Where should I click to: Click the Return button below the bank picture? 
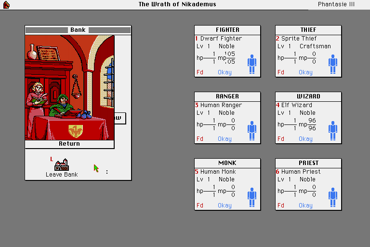(x=69, y=144)
